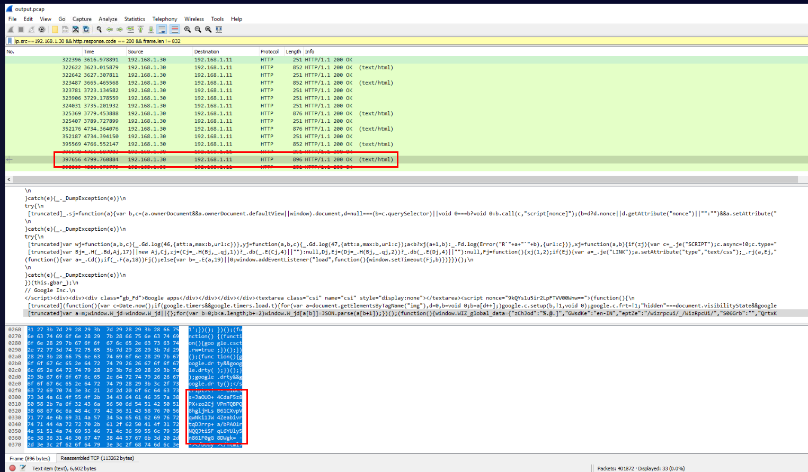This screenshot has height=472, width=808.
Task: Sort packets by the Destination column
Action: [x=226, y=52]
